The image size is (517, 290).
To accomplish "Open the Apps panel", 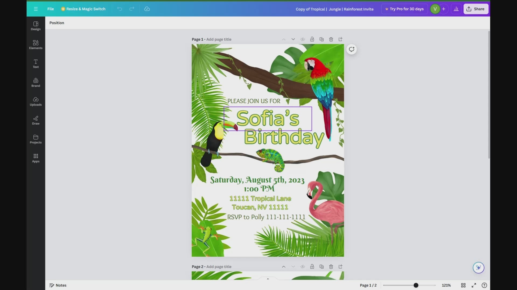I will pos(36,158).
